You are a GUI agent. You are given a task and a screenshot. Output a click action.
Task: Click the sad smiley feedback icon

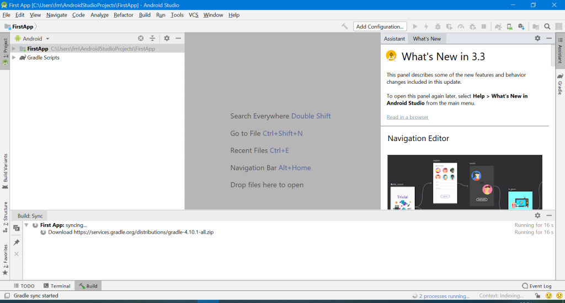(559, 295)
